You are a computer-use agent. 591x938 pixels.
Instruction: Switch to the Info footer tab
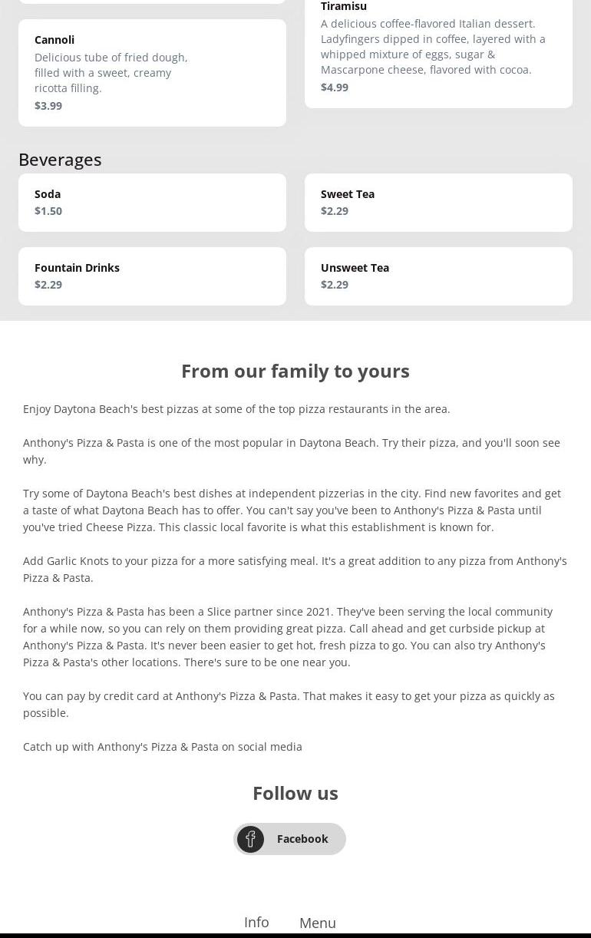click(x=256, y=922)
